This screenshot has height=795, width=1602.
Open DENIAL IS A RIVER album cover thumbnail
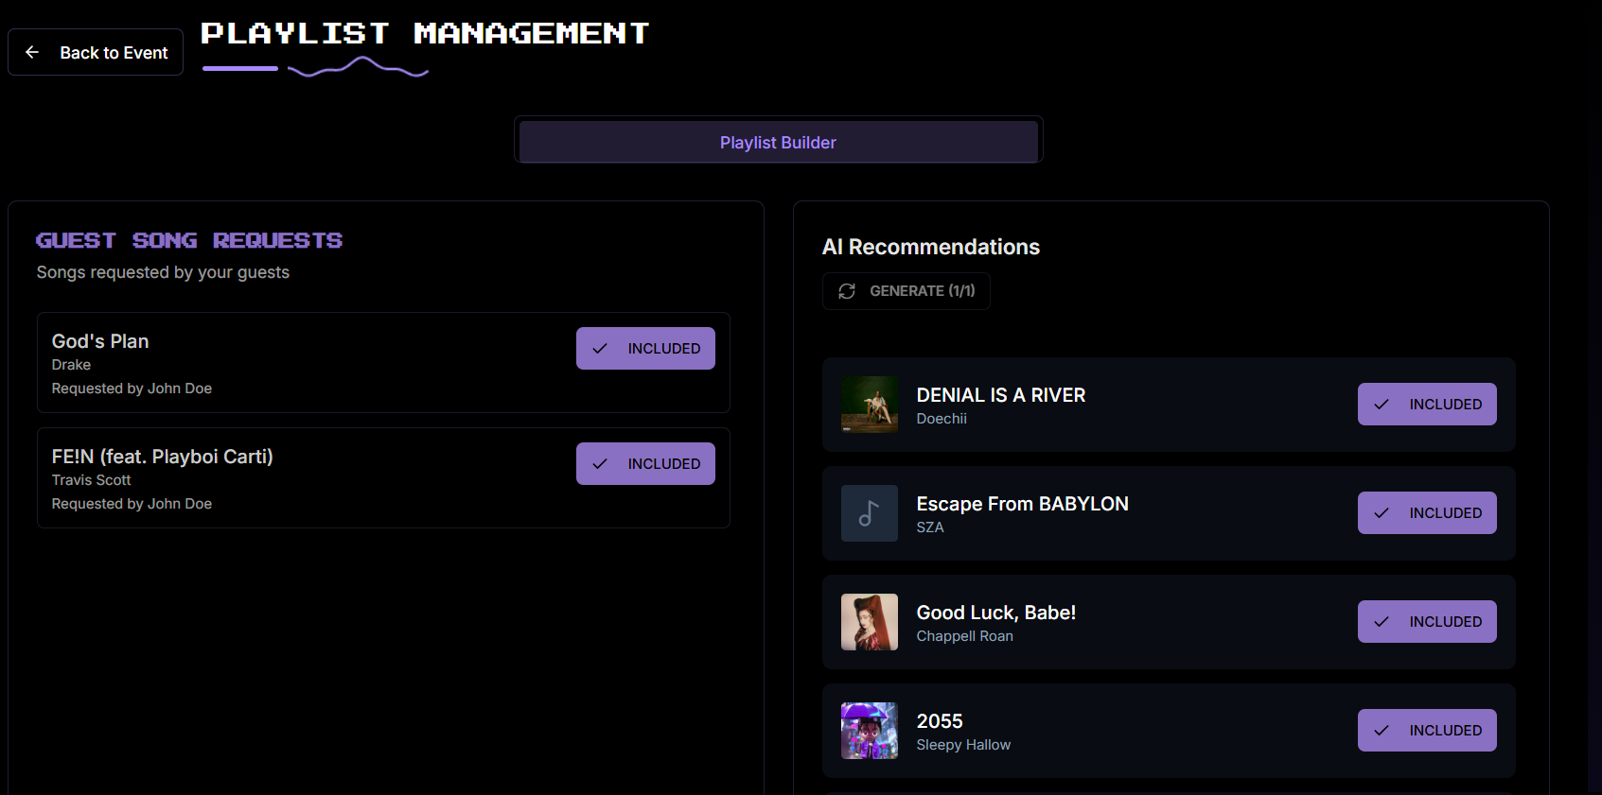coord(870,405)
